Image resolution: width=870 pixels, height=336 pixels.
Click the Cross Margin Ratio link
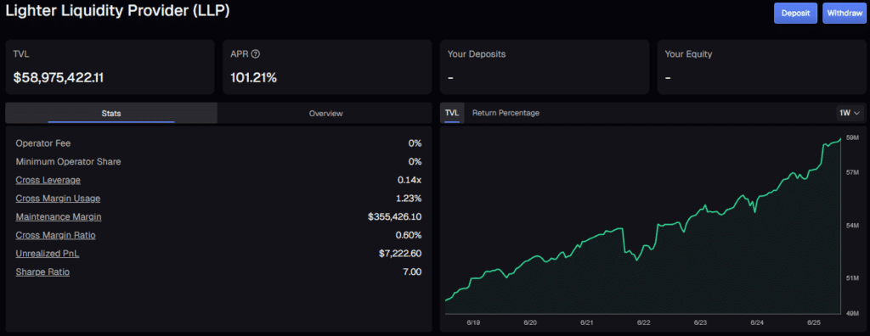[x=55, y=235]
